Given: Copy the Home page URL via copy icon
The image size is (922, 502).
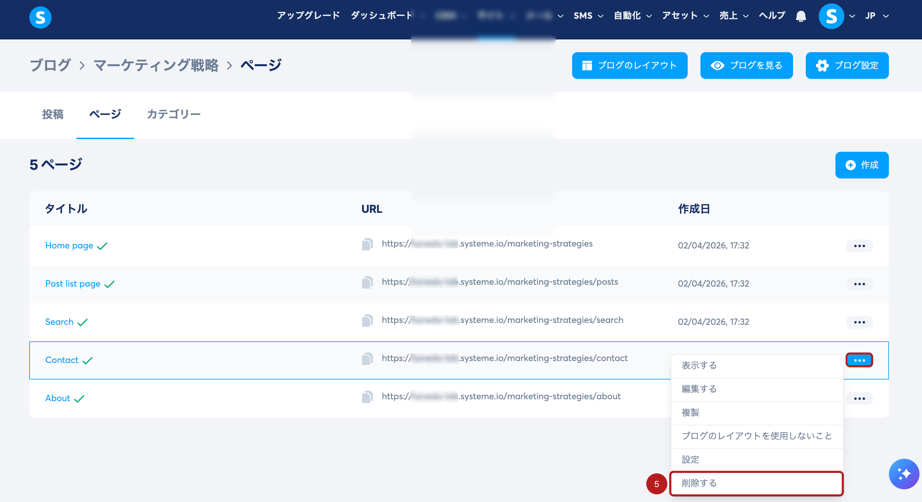Looking at the screenshot, I should (x=367, y=244).
